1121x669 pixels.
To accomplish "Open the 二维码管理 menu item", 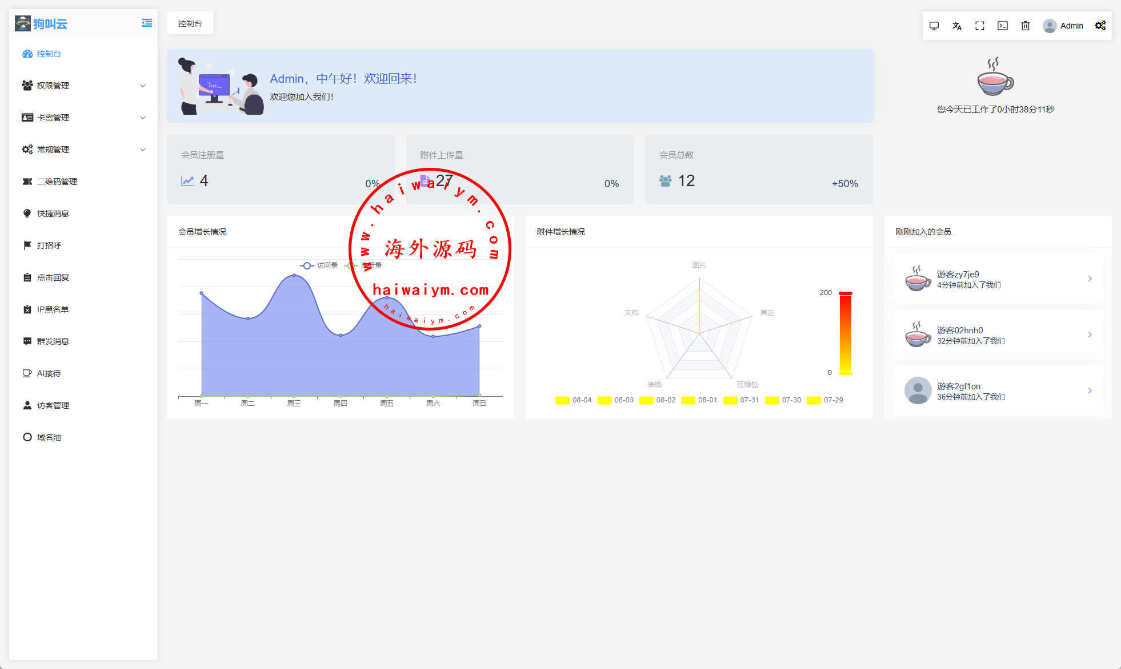I will point(57,182).
